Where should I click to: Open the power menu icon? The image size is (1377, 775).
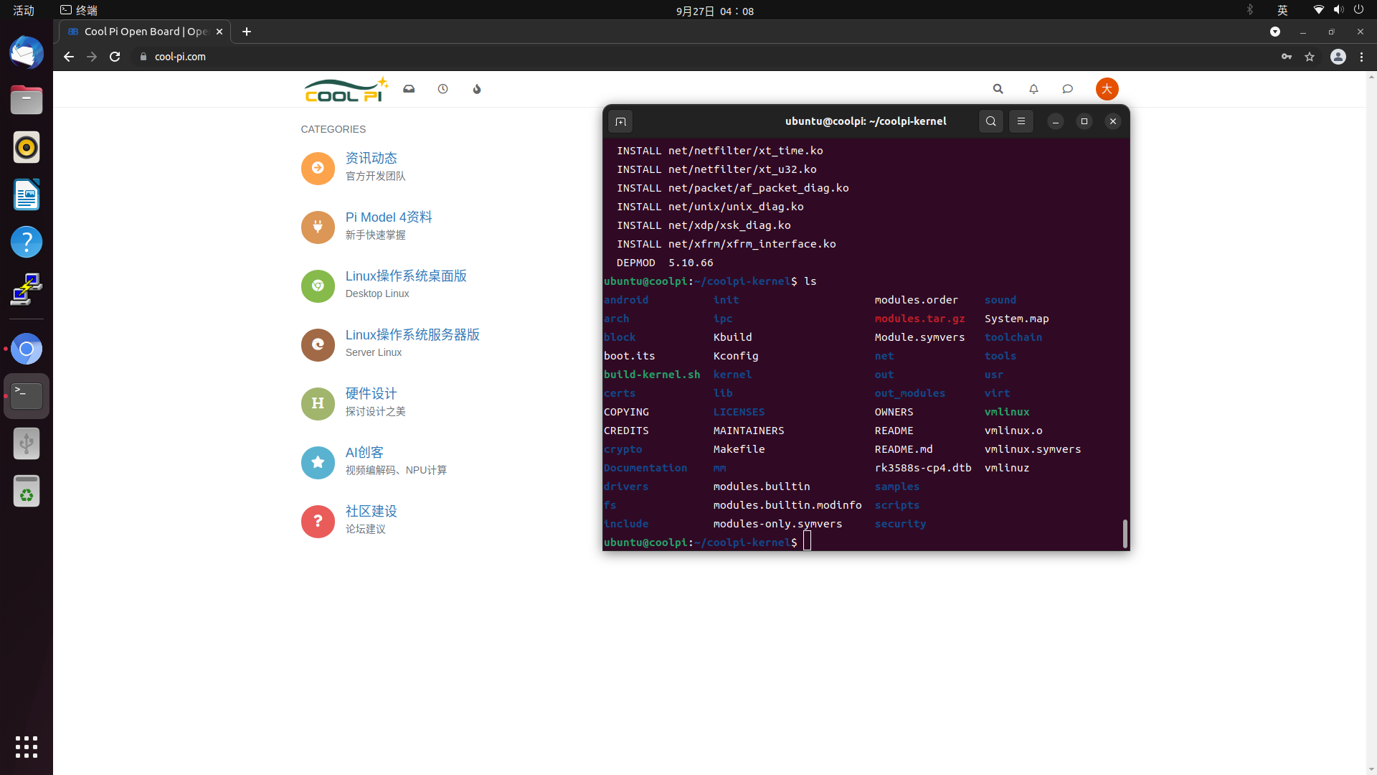(1358, 9)
